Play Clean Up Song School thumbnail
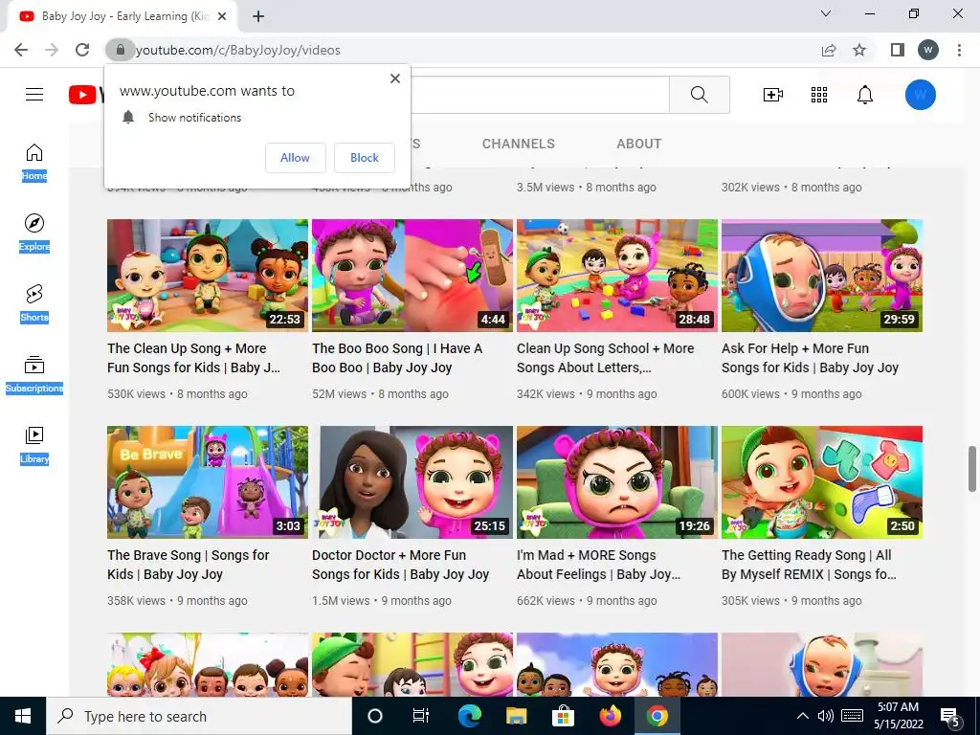Image resolution: width=980 pixels, height=735 pixels. point(617,275)
